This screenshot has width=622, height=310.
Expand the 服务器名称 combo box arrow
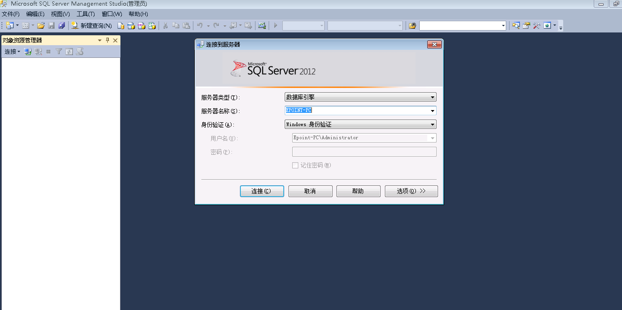(432, 111)
